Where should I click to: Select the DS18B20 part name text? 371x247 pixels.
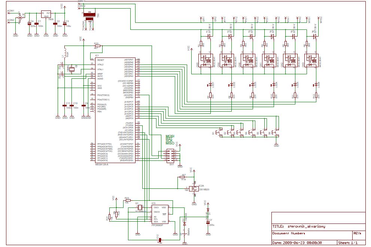click(204, 190)
